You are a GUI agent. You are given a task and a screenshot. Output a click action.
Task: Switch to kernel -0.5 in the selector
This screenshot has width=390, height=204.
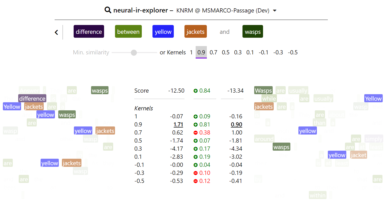tap(293, 52)
